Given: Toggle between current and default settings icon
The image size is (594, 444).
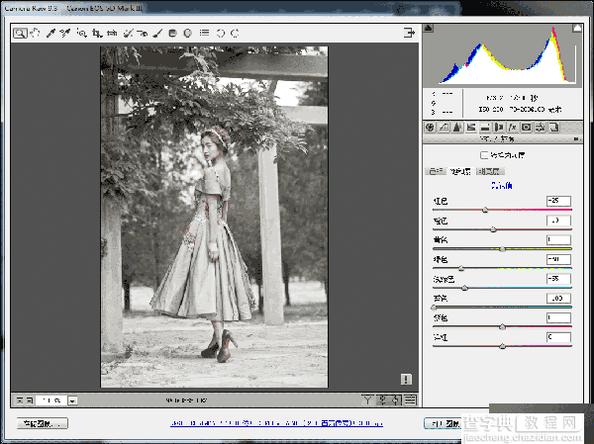Looking at the screenshot, I should click(x=411, y=400).
